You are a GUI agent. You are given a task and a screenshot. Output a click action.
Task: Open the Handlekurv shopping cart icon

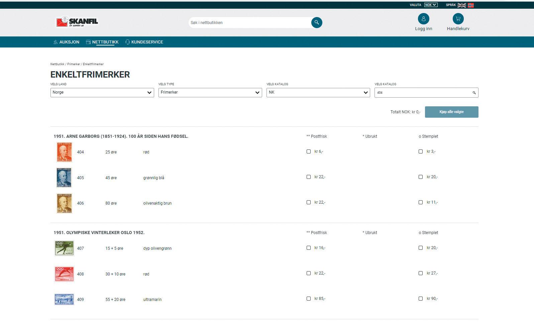(x=458, y=19)
